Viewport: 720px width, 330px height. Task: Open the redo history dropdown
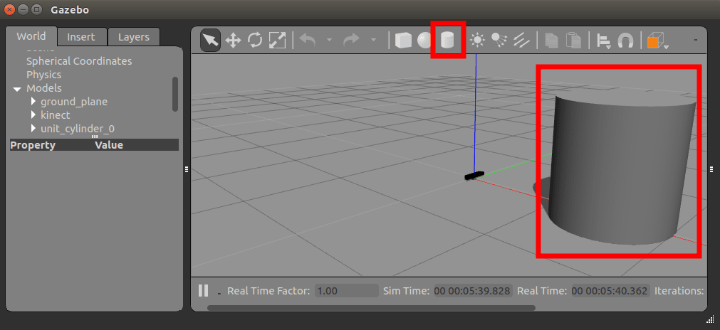point(373,41)
